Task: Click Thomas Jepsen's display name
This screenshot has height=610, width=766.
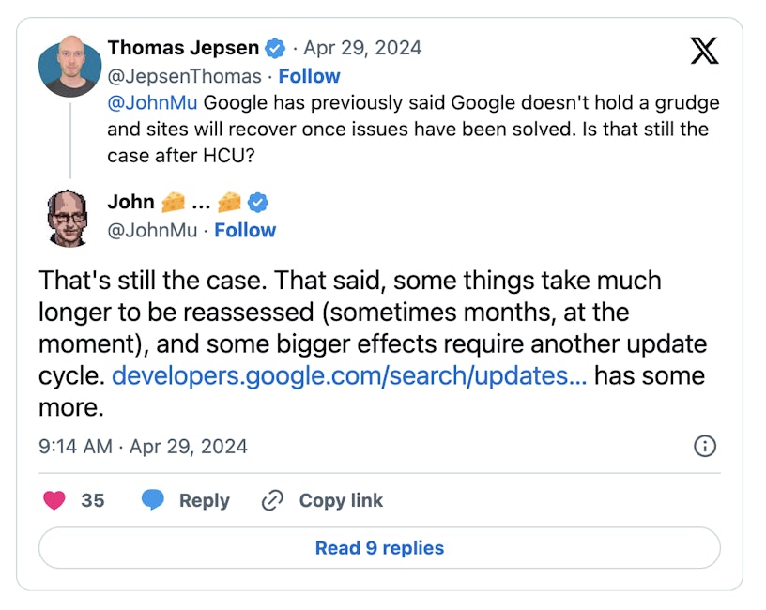Action: (x=183, y=48)
